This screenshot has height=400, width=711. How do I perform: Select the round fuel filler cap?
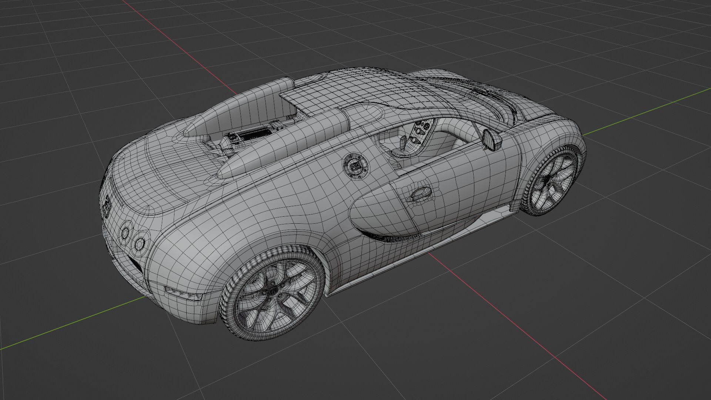click(x=355, y=166)
